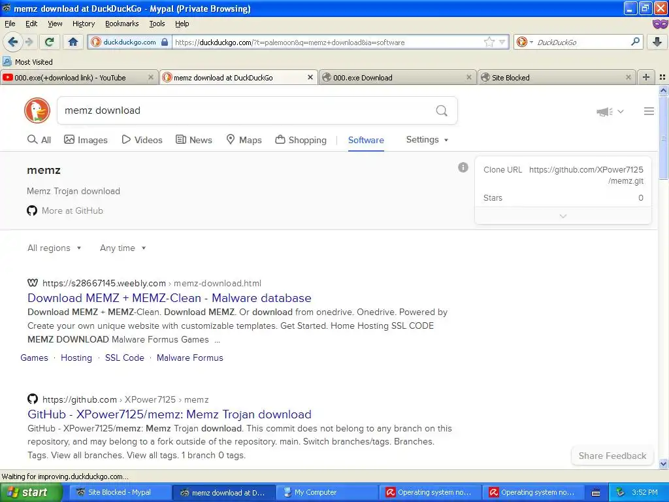Open My Computer from the taskbar
Screen dimensions: 669x502
[327, 492]
